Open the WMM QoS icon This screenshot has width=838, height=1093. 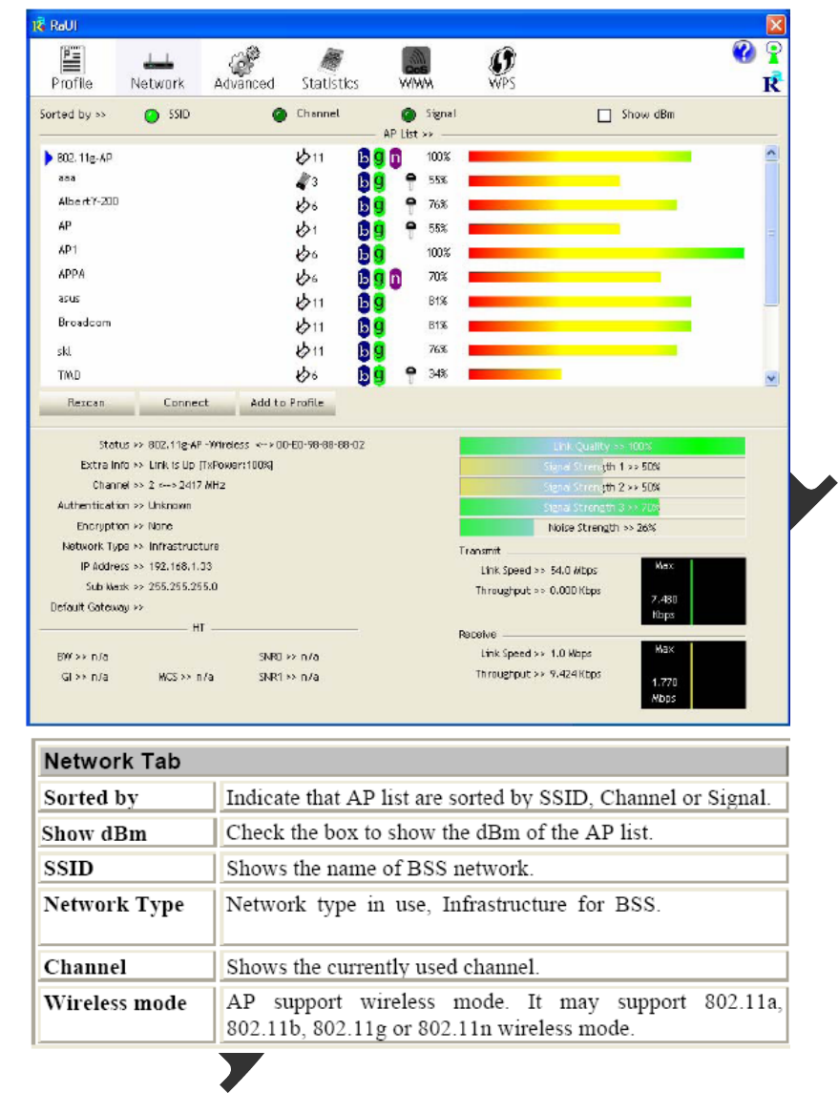pyautogui.click(x=416, y=61)
